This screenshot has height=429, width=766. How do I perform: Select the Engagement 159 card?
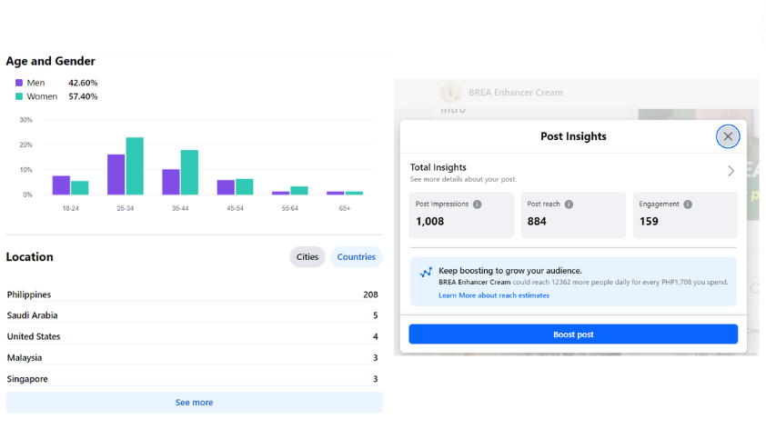click(x=685, y=215)
